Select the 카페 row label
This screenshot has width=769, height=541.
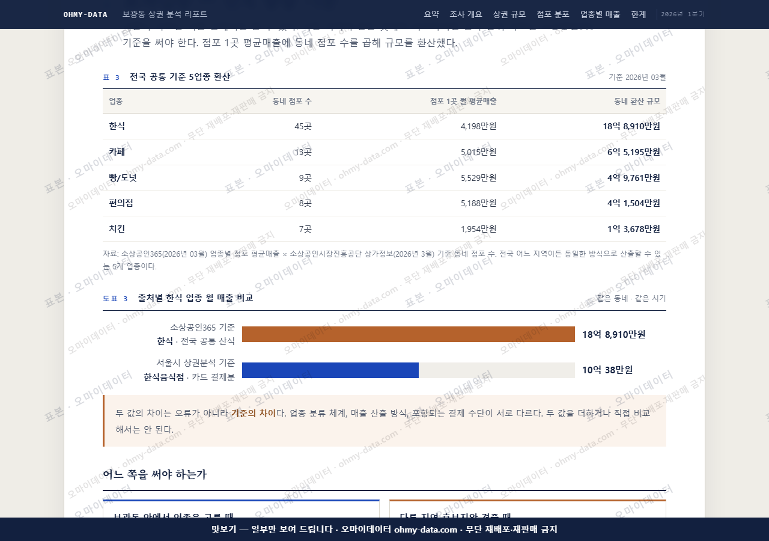[117, 152]
